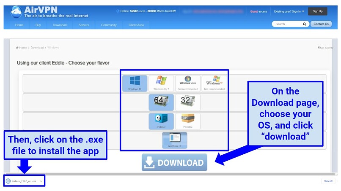Screen dimensions: 341x191
Task: Select the Portable ZIP format
Action: [x=187, y=121]
